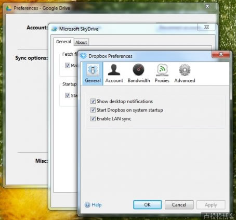Uncheck Enable LAN sync
The width and height of the screenshot is (236, 220).
(x=93, y=118)
